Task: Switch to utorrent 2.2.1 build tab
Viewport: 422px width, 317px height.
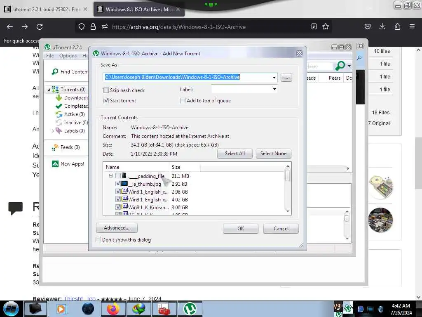Action: (46, 9)
